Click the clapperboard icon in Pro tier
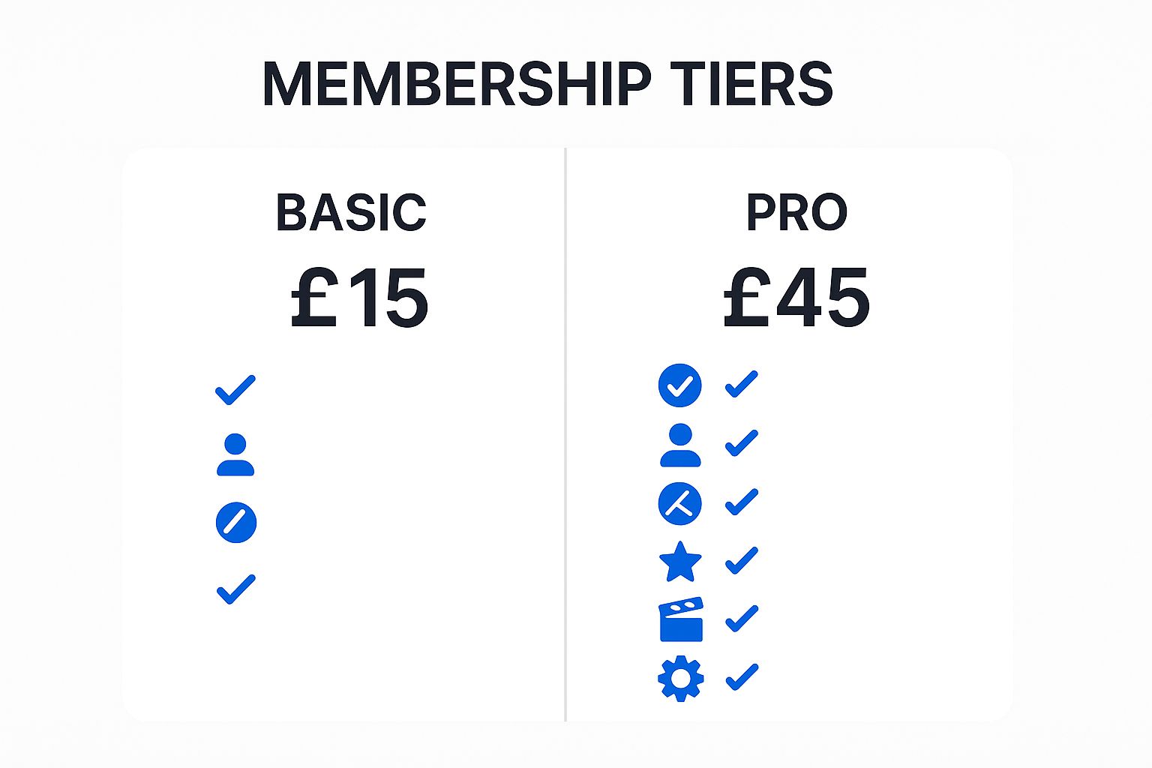The image size is (1152, 768). click(681, 619)
